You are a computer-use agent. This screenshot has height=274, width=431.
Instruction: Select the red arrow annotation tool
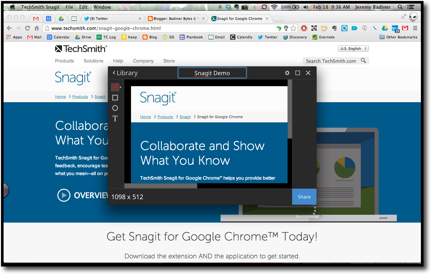115,87
